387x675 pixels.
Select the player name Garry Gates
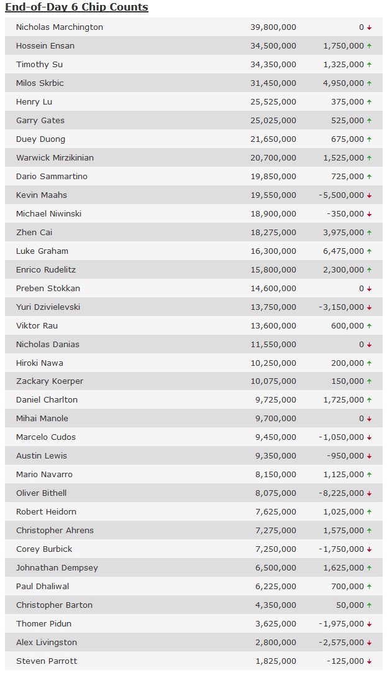[x=40, y=121]
